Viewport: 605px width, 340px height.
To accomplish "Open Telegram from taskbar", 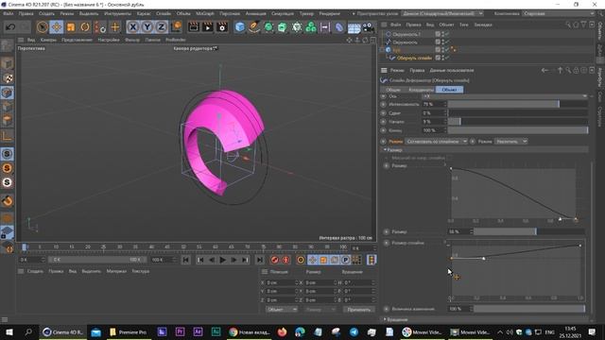I will click(x=354, y=331).
